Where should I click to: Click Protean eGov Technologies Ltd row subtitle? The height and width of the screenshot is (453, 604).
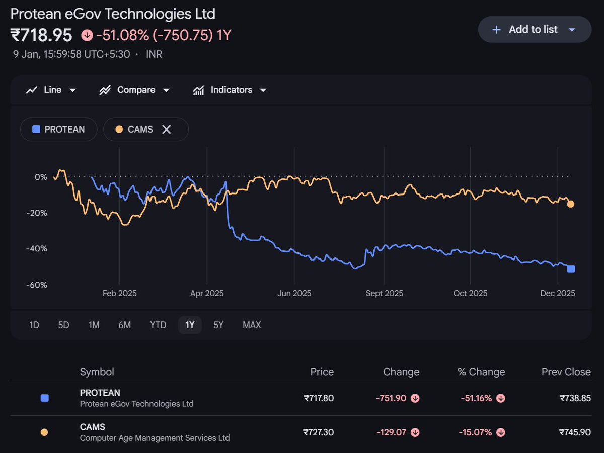(x=136, y=404)
